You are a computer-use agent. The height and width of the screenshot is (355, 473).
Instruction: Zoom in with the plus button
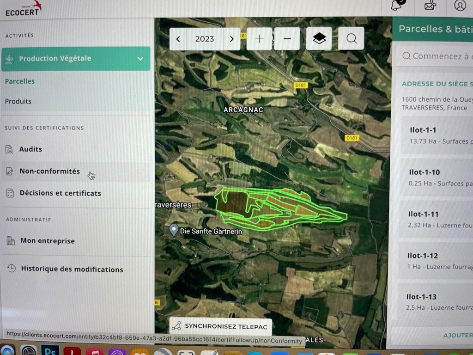point(259,39)
